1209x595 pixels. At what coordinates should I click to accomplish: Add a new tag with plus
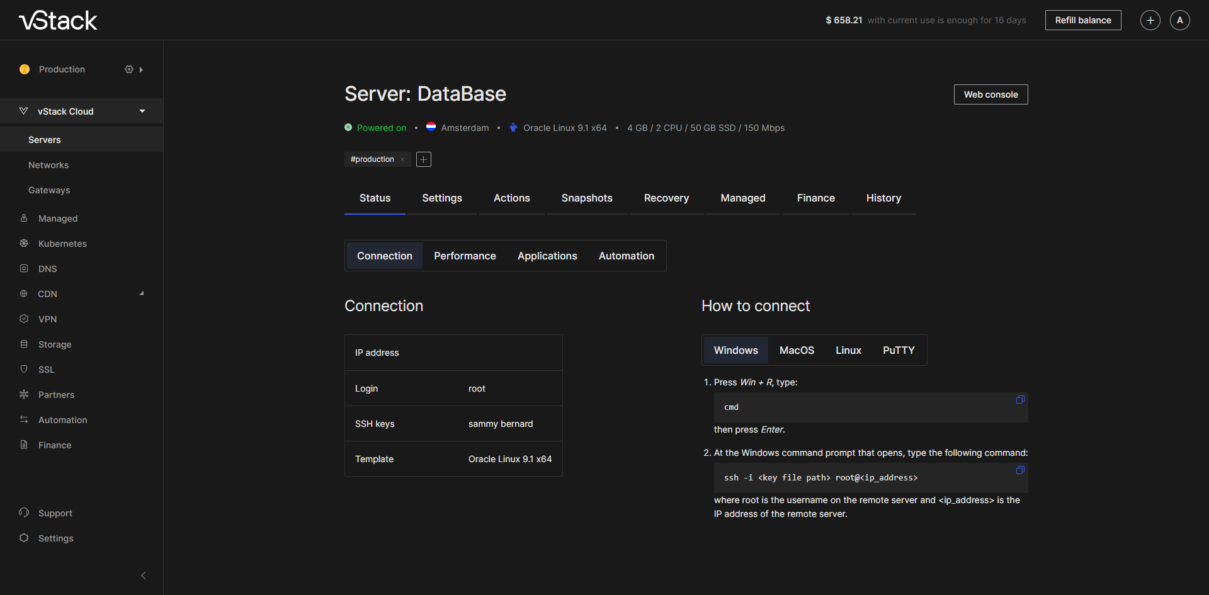coord(424,159)
